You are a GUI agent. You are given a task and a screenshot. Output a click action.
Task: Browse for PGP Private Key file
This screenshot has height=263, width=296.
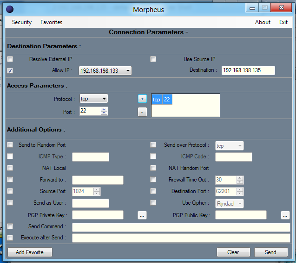coord(142,215)
